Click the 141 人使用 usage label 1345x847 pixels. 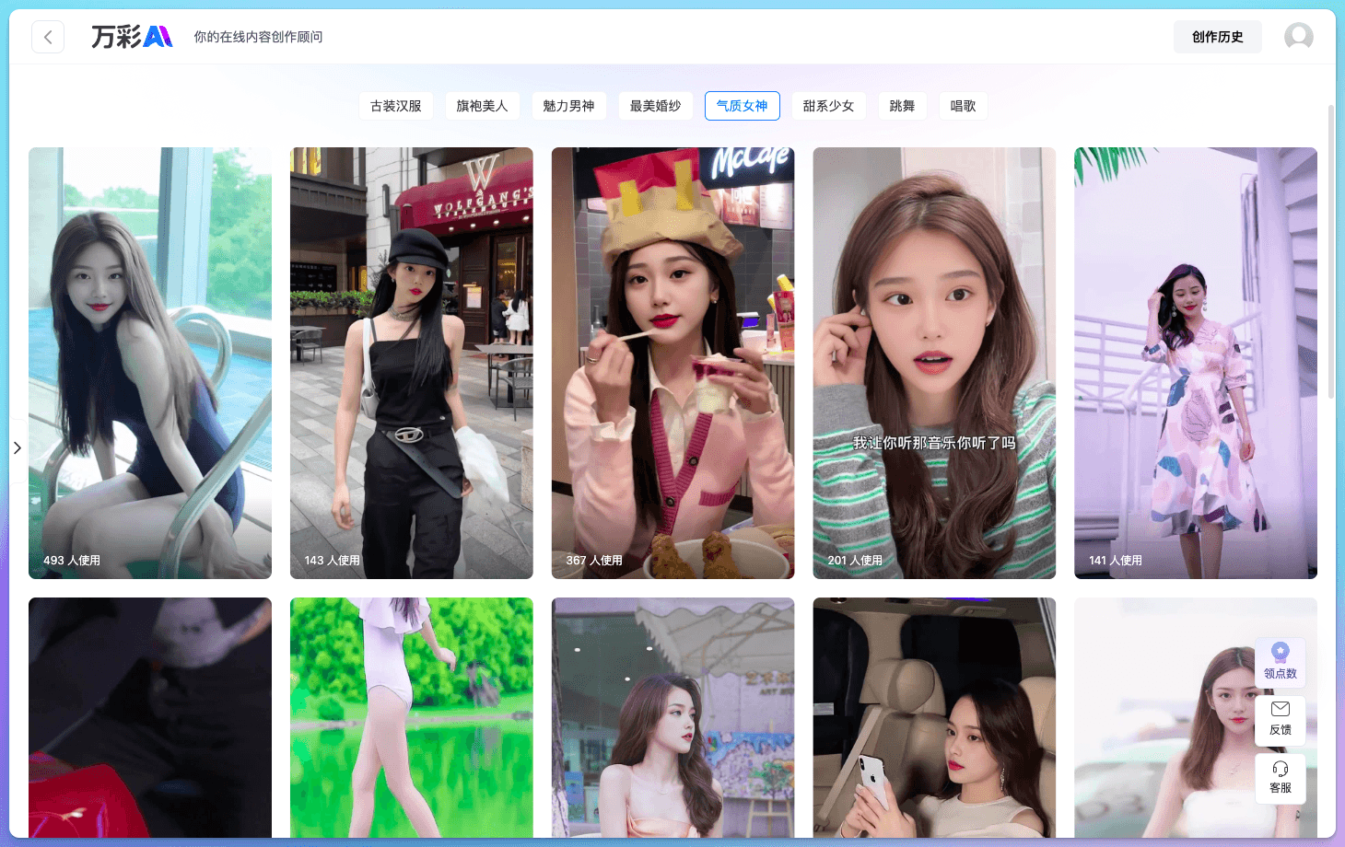point(1116,560)
